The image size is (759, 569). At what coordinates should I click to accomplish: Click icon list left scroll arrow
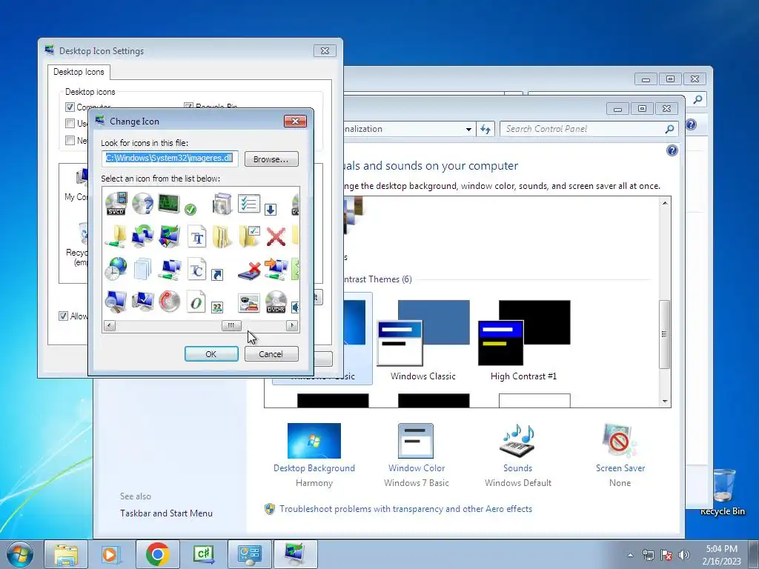tap(110, 326)
